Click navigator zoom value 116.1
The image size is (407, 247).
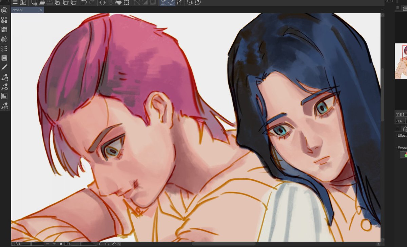(401, 115)
